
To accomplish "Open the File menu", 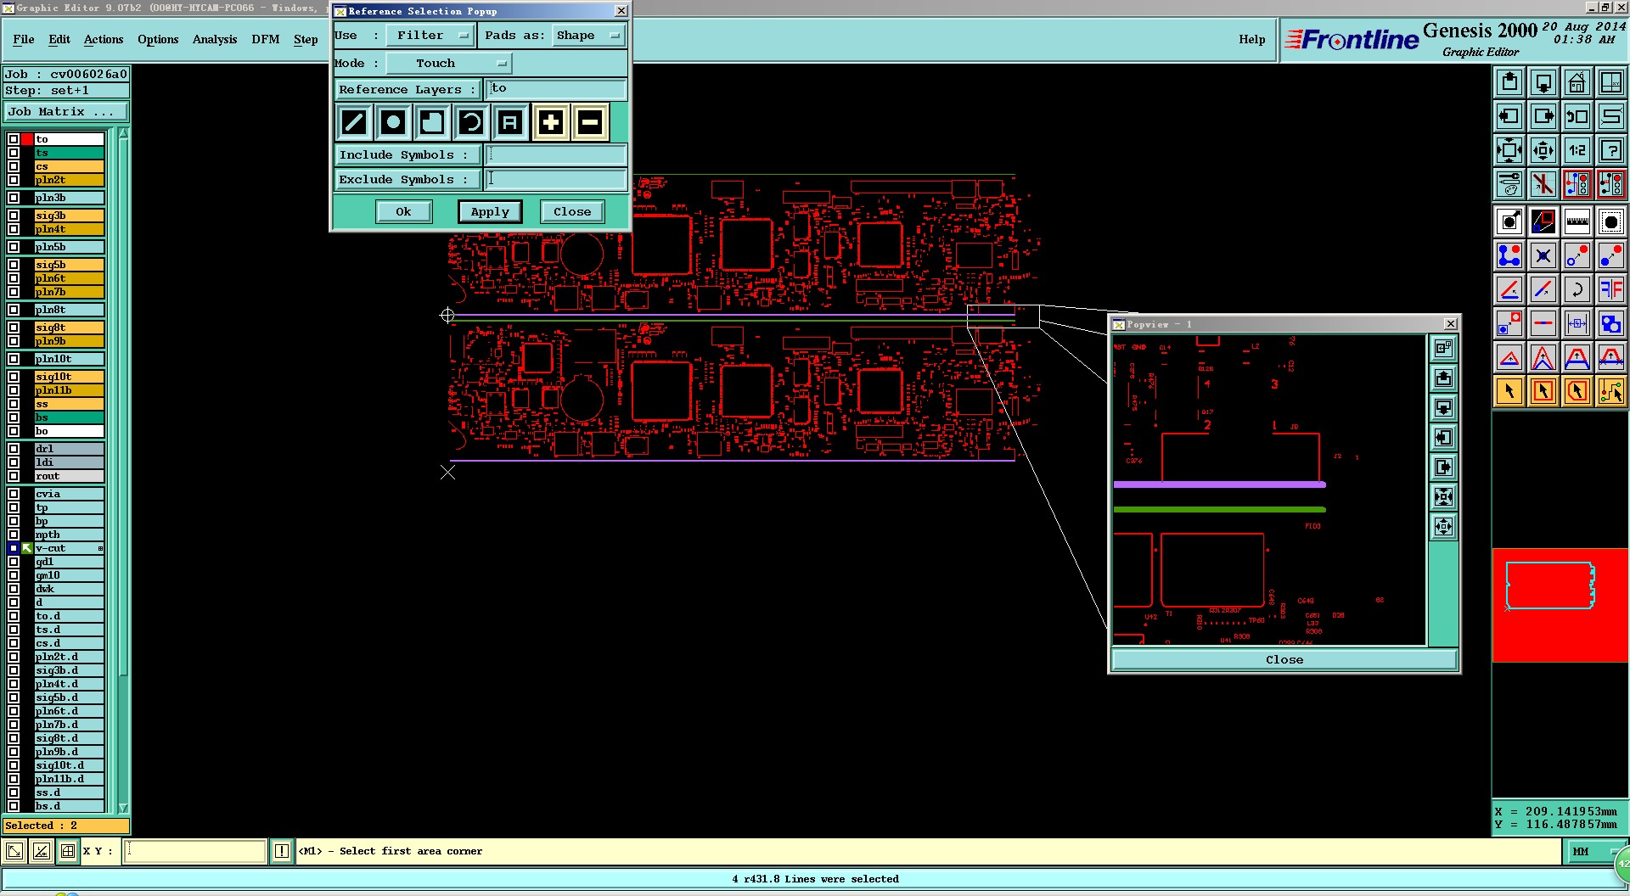I will [24, 39].
